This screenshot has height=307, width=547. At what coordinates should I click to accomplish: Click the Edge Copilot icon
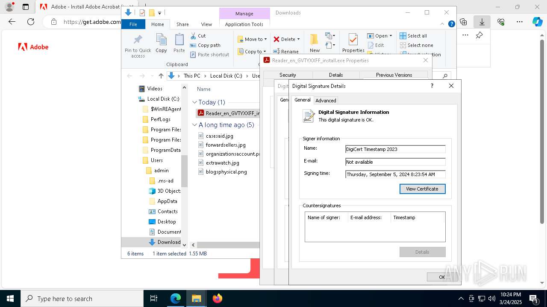point(537,22)
